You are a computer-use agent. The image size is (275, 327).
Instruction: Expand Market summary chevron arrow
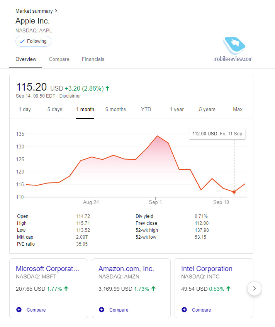pos(56,11)
